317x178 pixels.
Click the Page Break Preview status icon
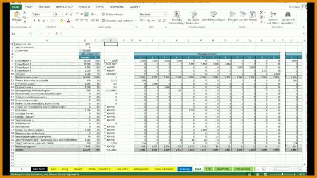pyautogui.click(x=265, y=174)
